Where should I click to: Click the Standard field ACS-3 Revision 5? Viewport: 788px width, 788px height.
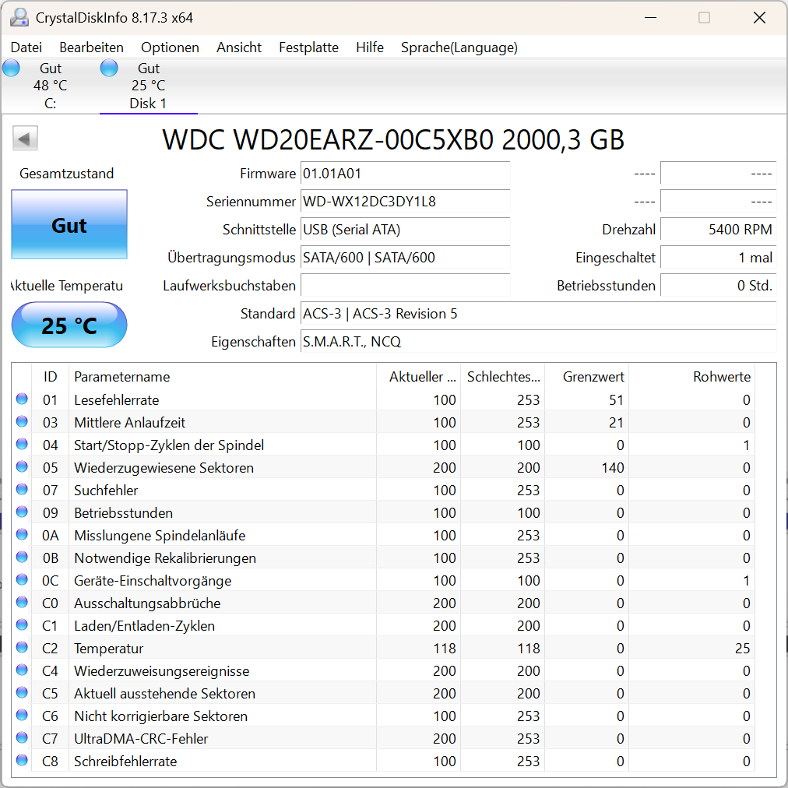(x=538, y=314)
